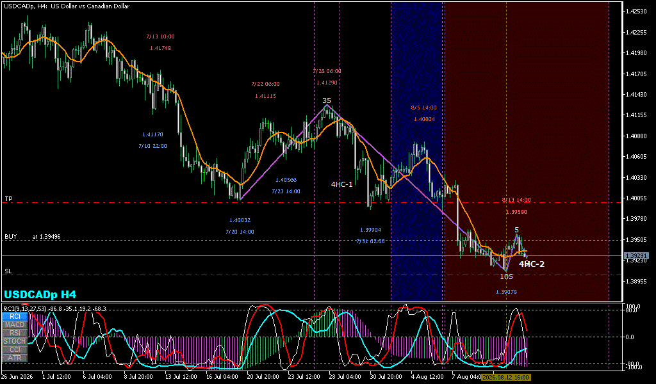Click the USDCADp H4 symbol label

pyautogui.click(x=40, y=294)
